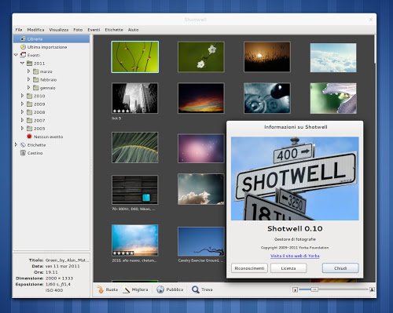Select the black-and-white skyscraper thumbnail
393x313 pixels.
(x=135, y=98)
